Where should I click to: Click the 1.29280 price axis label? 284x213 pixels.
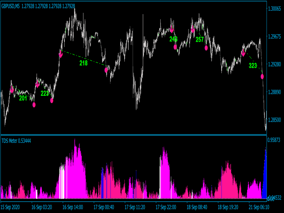[274, 65]
